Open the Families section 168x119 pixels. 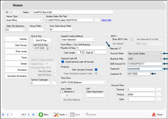click(16, 39)
